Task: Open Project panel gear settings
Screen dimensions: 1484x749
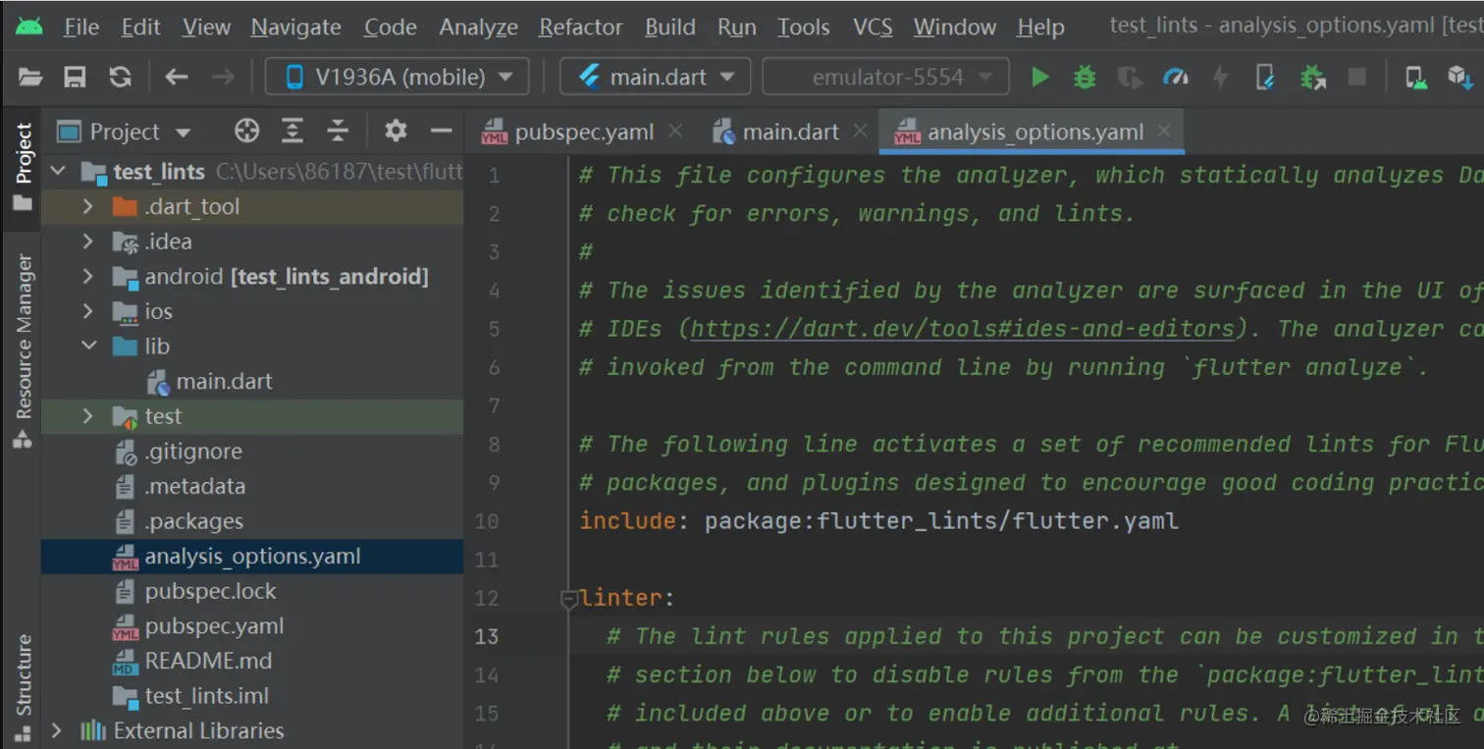Action: click(x=396, y=131)
